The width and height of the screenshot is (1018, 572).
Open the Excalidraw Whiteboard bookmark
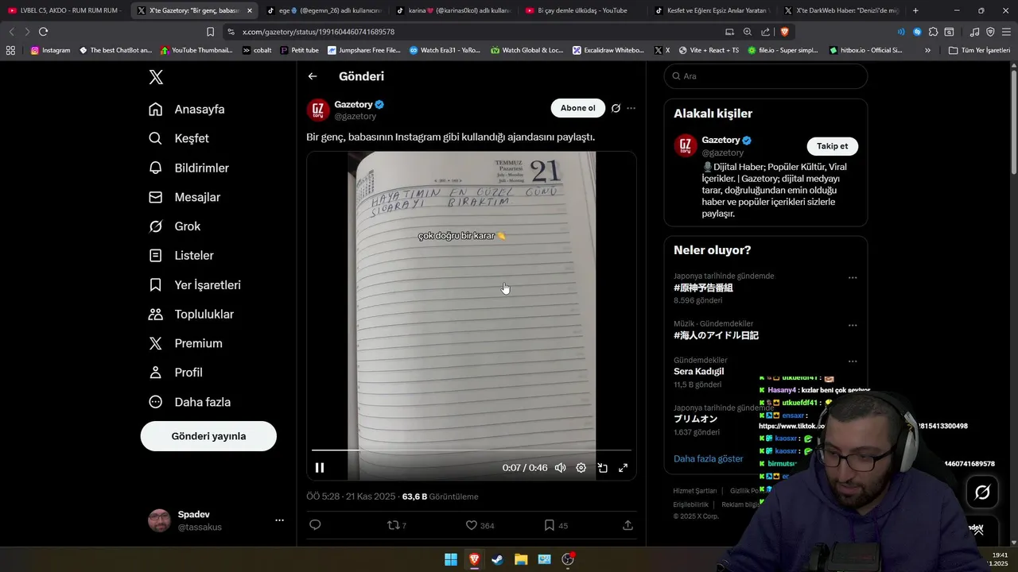point(608,50)
